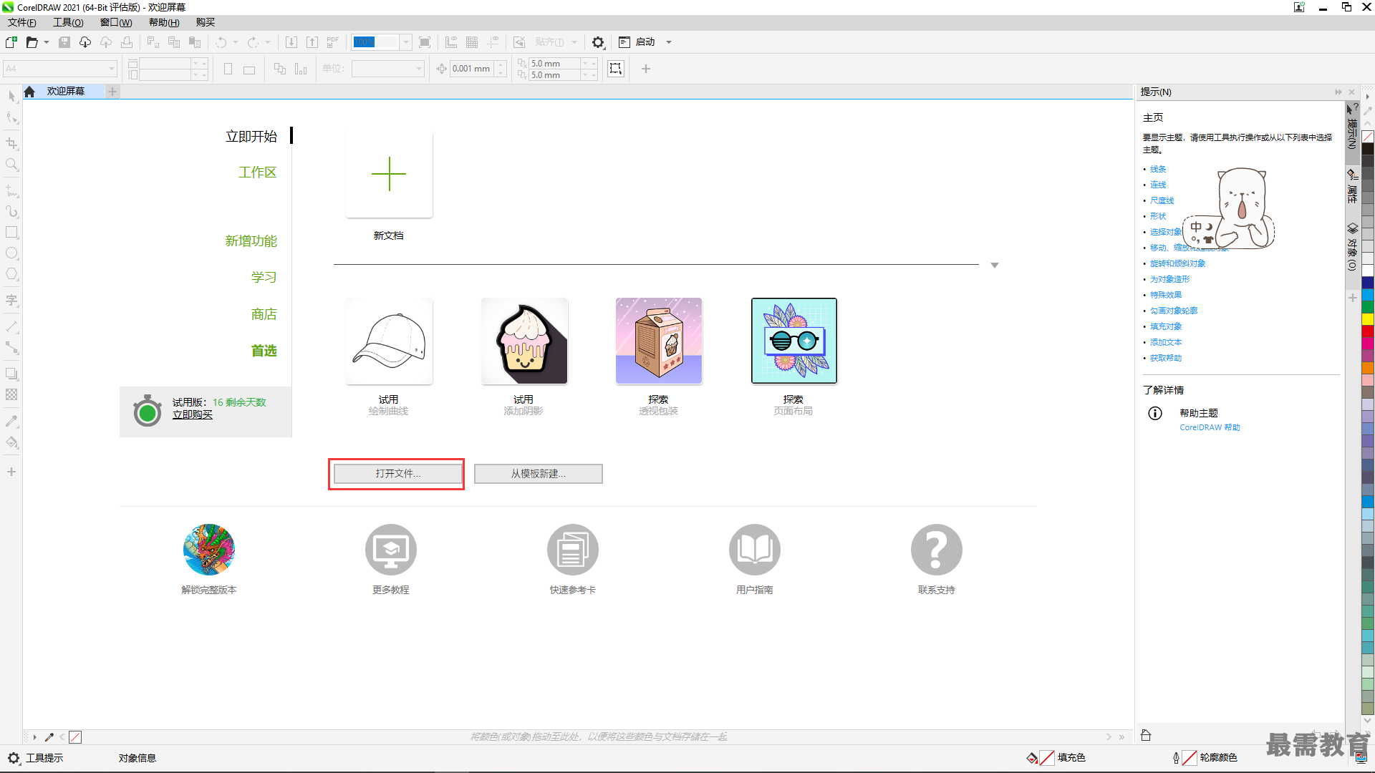The height and width of the screenshot is (773, 1375).
Task: Click the Save disk icon
Action: click(x=64, y=42)
